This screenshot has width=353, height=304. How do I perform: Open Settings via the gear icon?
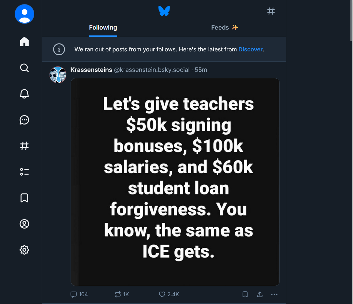point(24,250)
